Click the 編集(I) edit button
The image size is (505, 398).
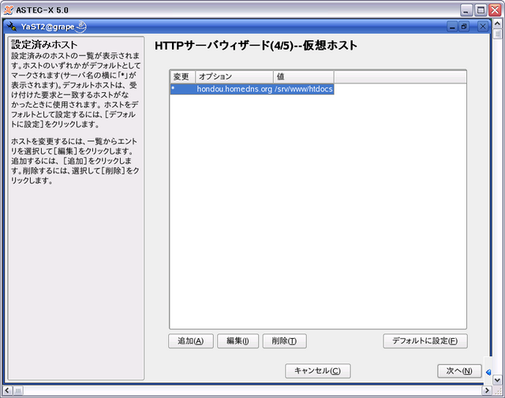[x=238, y=341]
